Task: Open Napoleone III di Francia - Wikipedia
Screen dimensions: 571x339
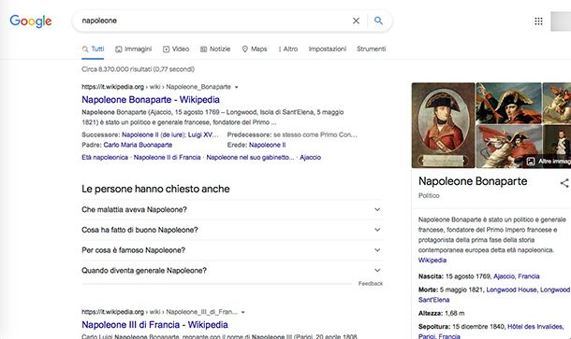Action: 154,324
